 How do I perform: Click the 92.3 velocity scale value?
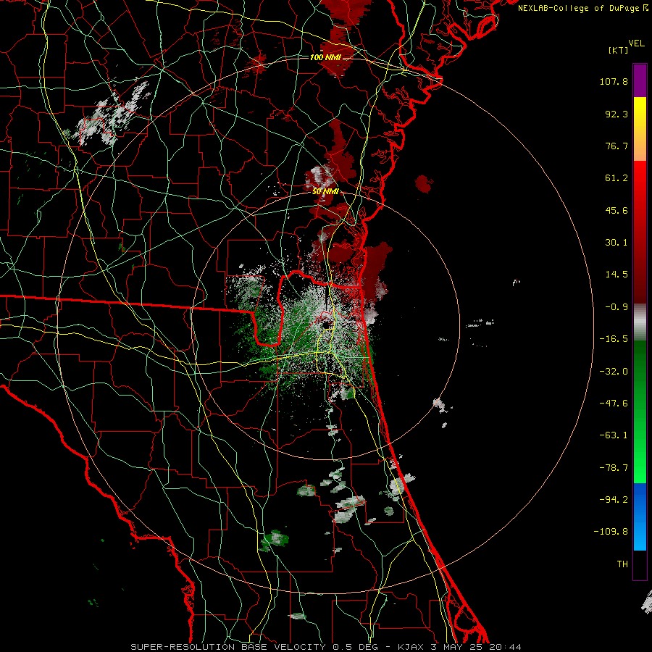[617, 114]
